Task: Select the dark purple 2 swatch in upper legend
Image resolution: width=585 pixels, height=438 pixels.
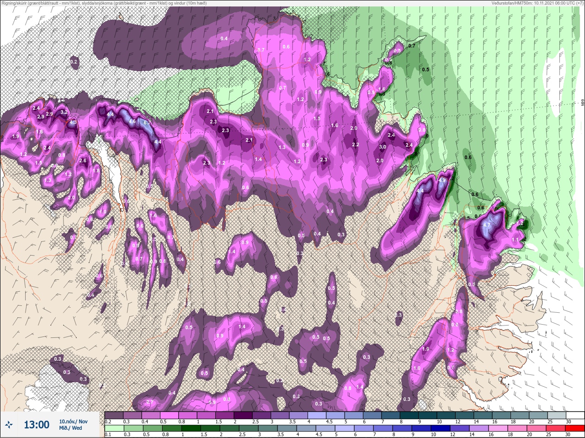Action: (x=244, y=415)
